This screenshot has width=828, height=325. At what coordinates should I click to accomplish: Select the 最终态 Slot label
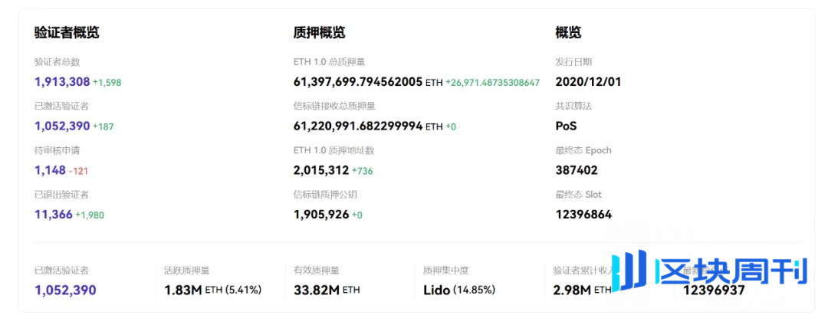coord(579,195)
